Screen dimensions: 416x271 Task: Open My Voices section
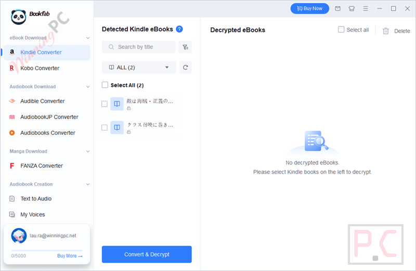[47, 214]
